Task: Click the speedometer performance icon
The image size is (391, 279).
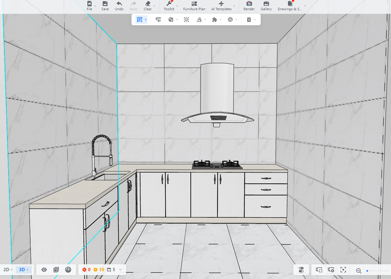Action: tap(68, 270)
